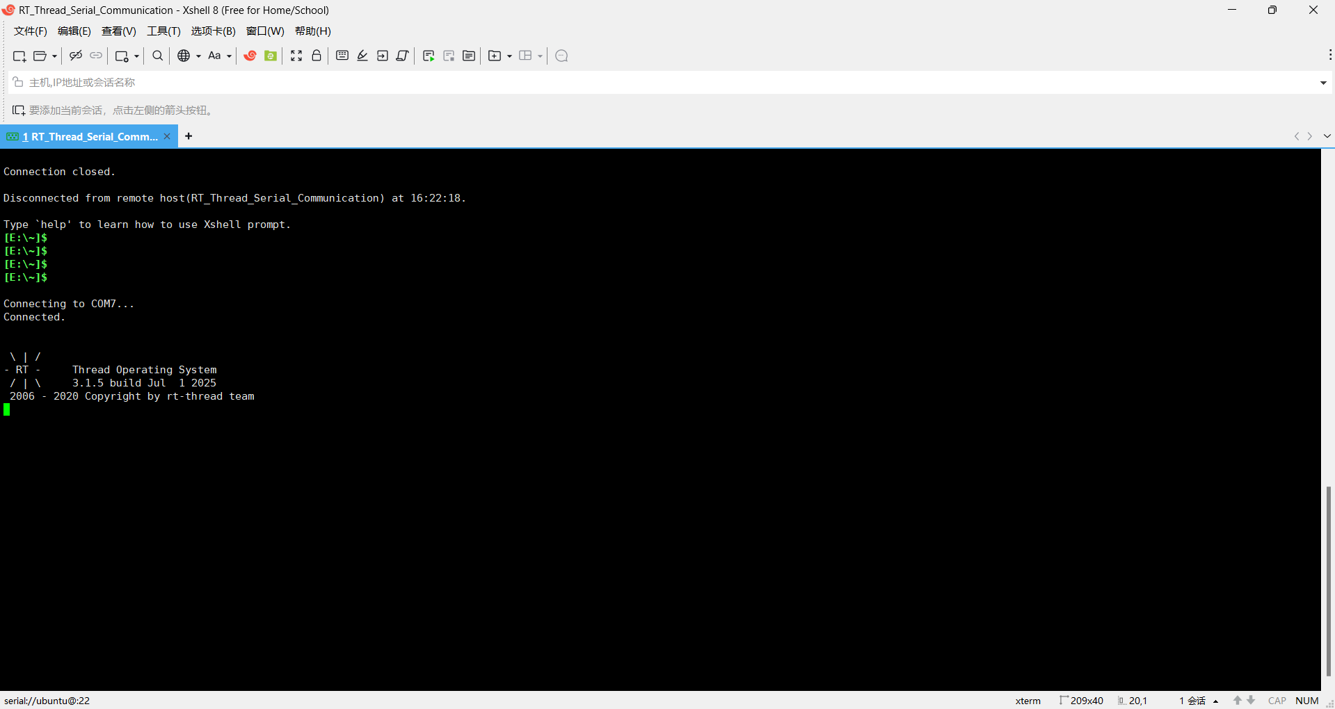Toggle full screen mode icon
Image resolution: width=1335 pixels, height=709 pixels.
[296, 56]
